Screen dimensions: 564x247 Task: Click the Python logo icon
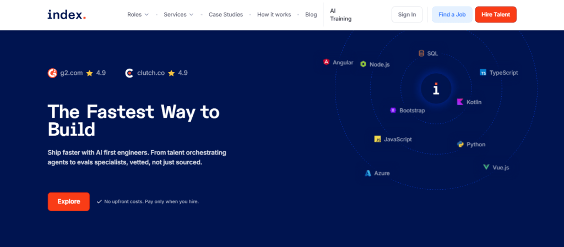click(x=460, y=144)
